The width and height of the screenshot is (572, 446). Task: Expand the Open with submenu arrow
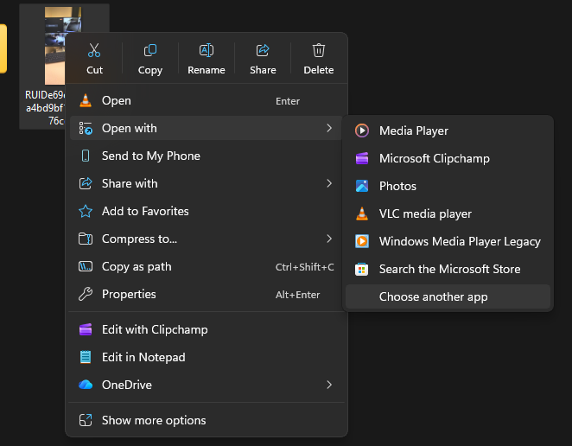tap(328, 128)
